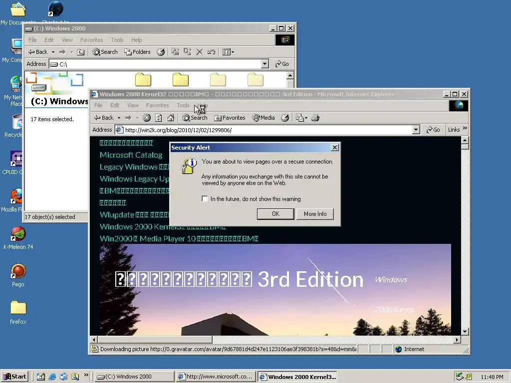
Task: Open Tools menu in Internet Explorer
Action: pyautogui.click(x=183, y=105)
